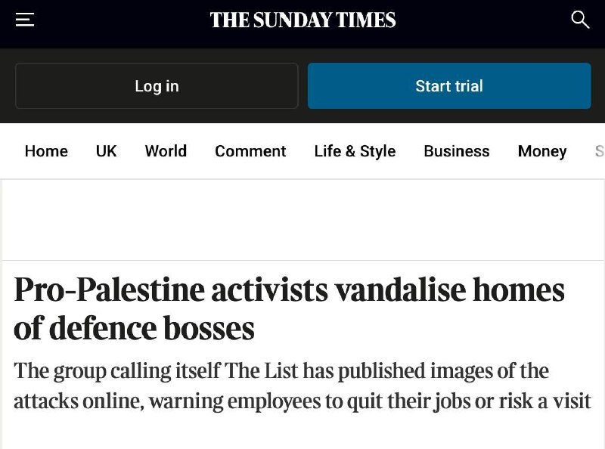
Task: Click the search magnifier icon
Action: point(580,20)
